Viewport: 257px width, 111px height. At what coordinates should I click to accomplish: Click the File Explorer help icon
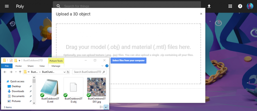(107, 66)
